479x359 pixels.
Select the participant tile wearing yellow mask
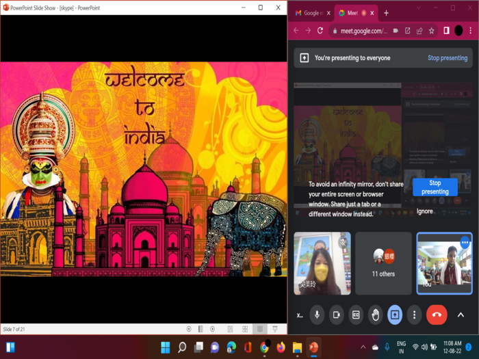(x=322, y=263)
